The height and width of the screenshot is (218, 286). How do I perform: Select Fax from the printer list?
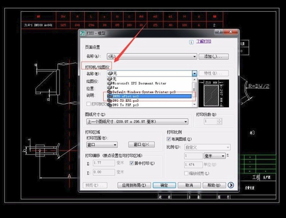tap(149, 87)
